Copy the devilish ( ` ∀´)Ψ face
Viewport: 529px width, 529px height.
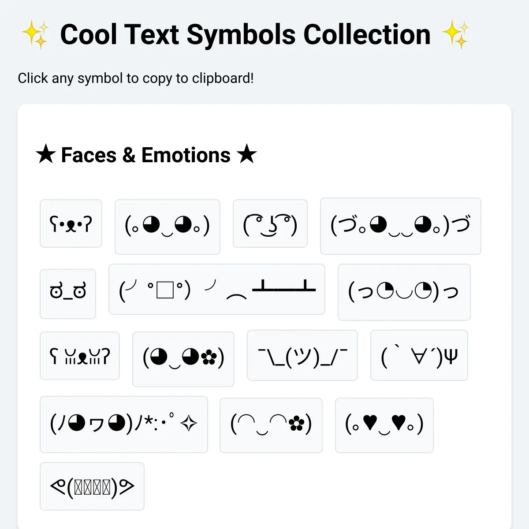coord(419,355)
